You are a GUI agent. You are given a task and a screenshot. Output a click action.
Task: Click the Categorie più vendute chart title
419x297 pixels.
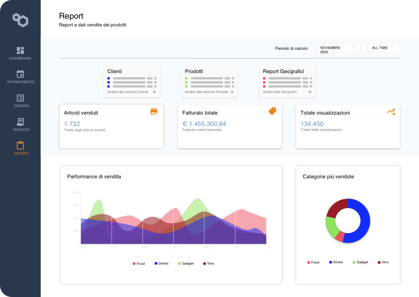329,177
